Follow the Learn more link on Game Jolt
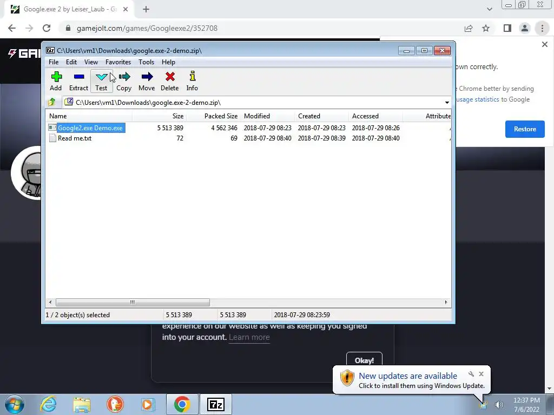The width and height of the screenshot is (554, 415). pyautogui.click(x=249, y=337)
